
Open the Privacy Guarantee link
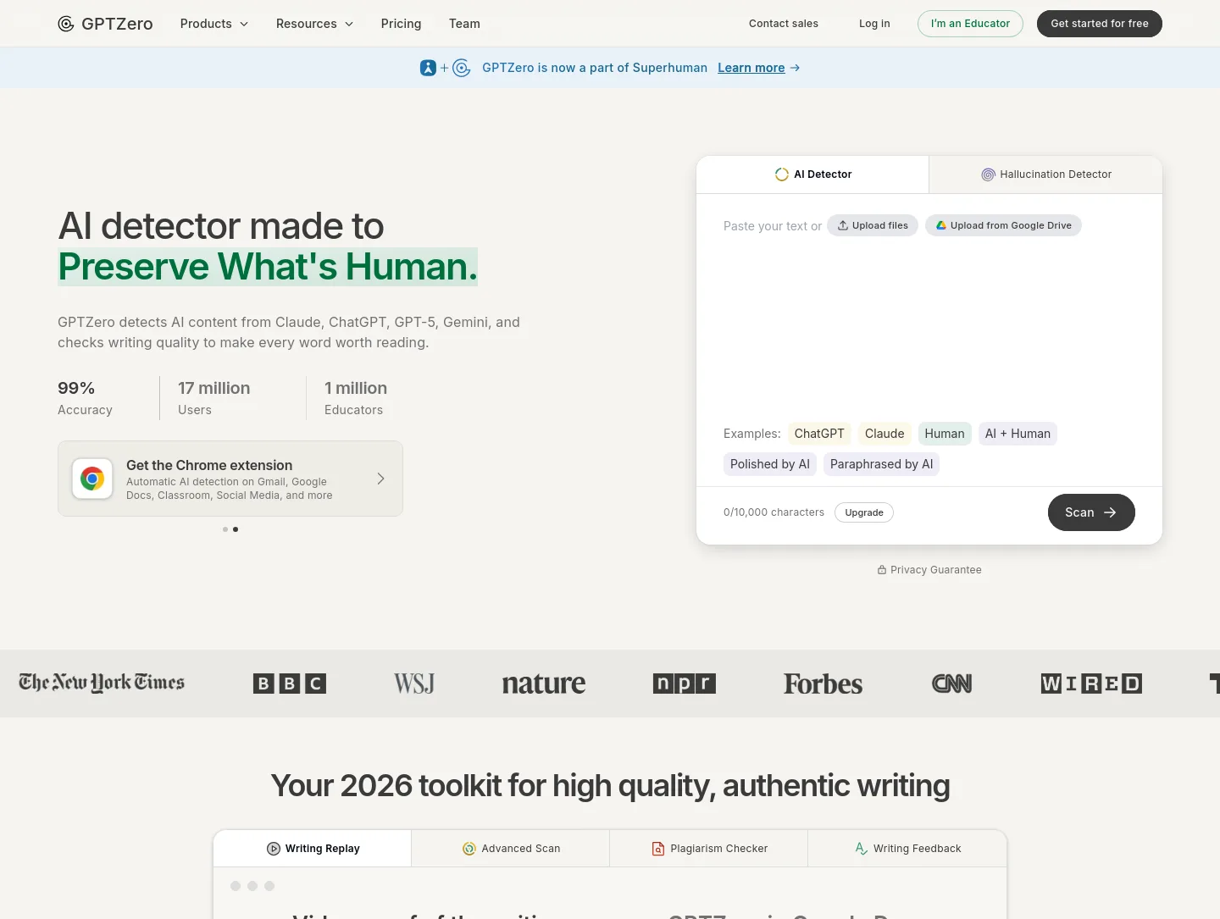click(929, 570)
